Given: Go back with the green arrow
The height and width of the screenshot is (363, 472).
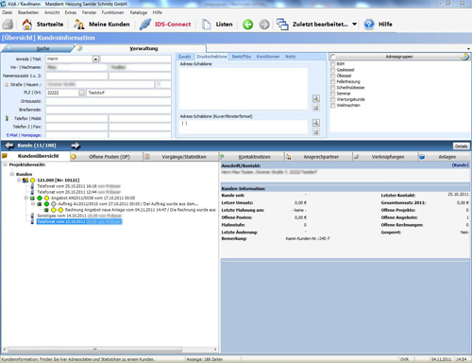Looking at the screenshot, I should (x=247, y=25).
